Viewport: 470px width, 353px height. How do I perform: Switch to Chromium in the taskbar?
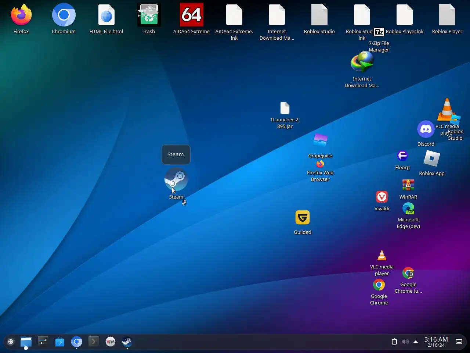[77, 342]
